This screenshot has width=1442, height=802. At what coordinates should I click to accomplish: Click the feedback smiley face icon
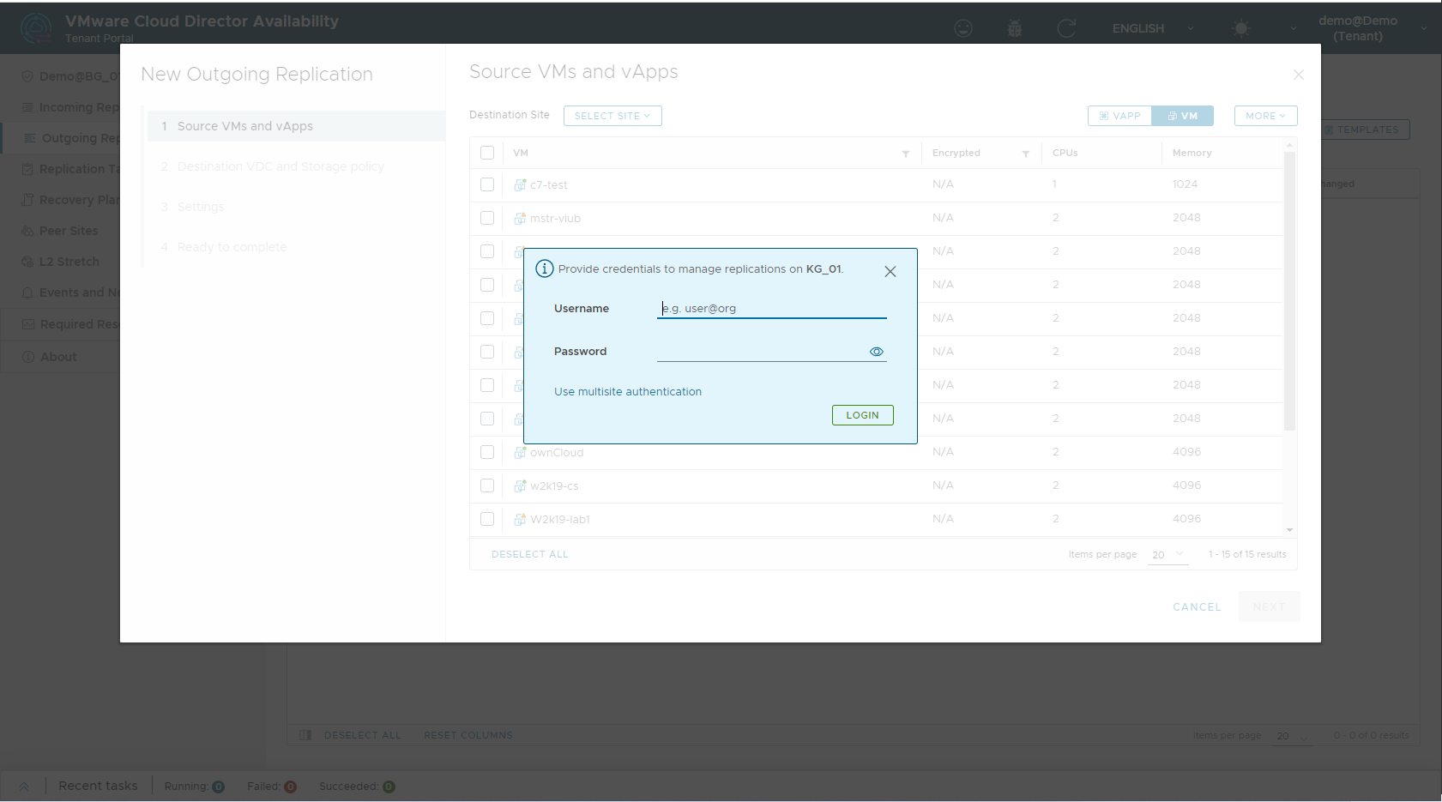coord(963,28)
